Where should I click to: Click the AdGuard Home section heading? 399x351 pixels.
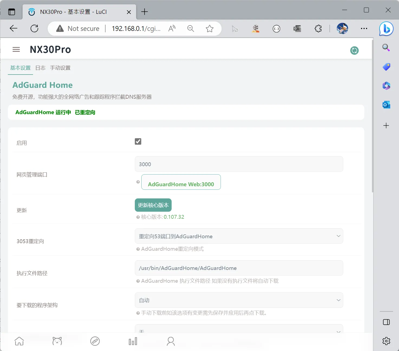coord(42,85)
